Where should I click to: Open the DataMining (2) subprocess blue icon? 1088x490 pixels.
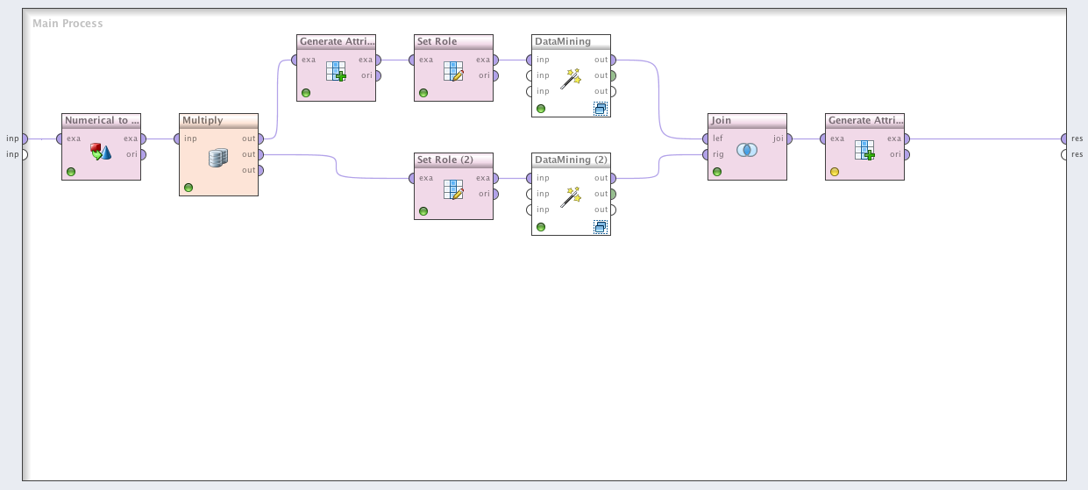[601, 227]
